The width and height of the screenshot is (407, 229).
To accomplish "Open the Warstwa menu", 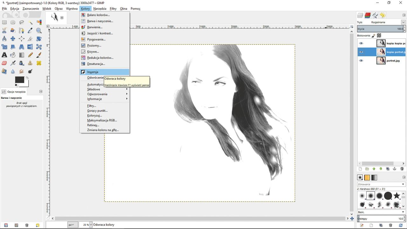I will [x=72, y=9].
